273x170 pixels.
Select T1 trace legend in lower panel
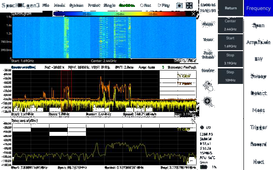[x=184, y=129]
